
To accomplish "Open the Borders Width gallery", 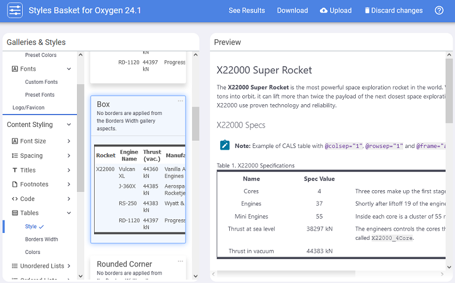I will pyautogui.click(x=41, y=240).
